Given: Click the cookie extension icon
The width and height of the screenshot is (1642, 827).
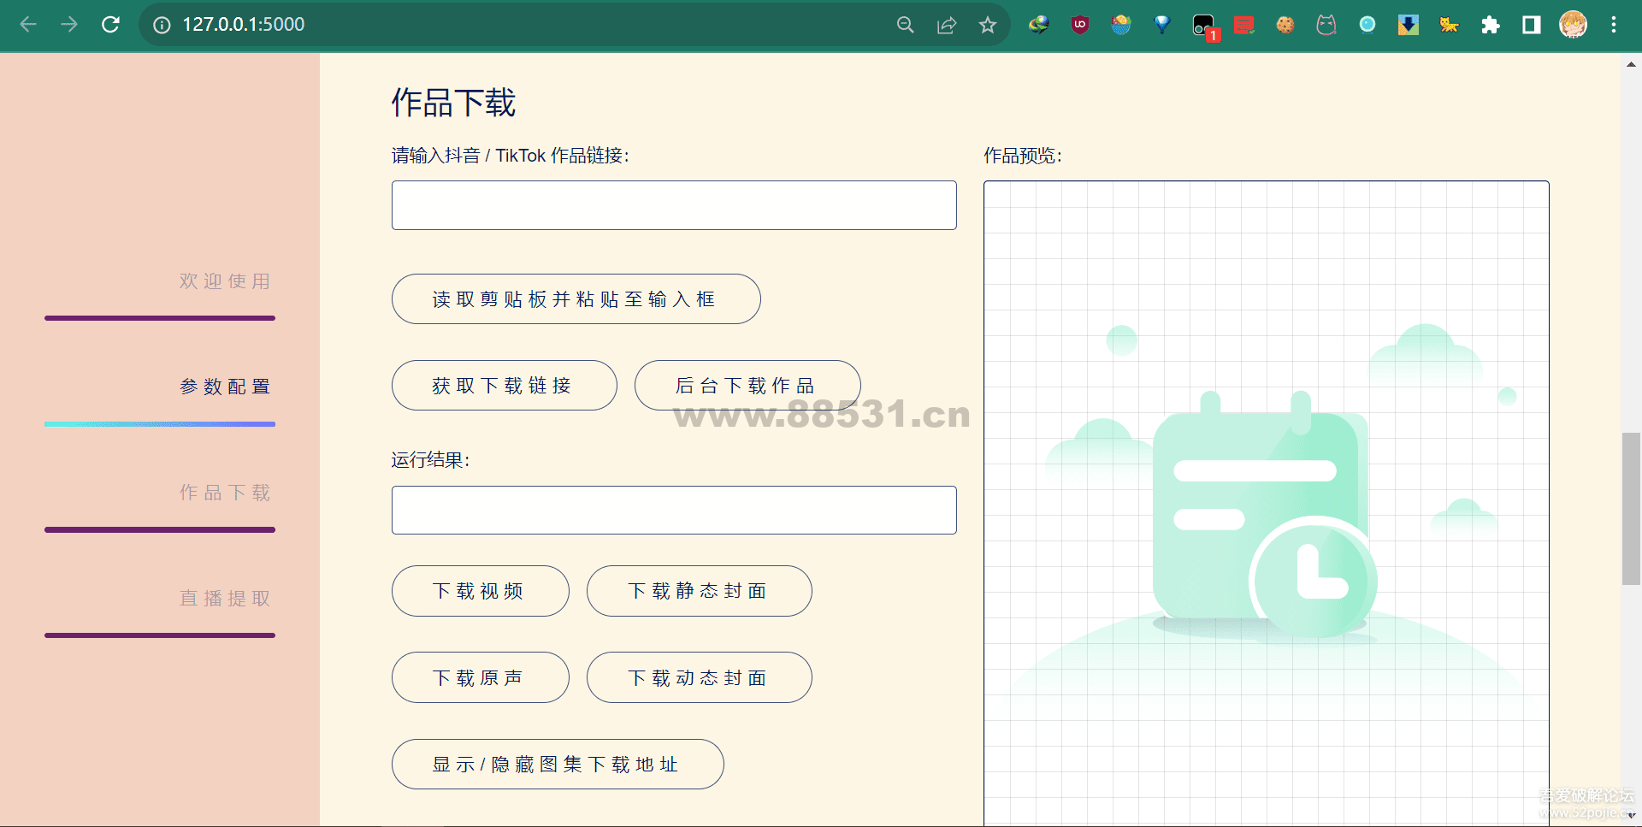Looking at the screenshot, I should [x=1285, y=25].
